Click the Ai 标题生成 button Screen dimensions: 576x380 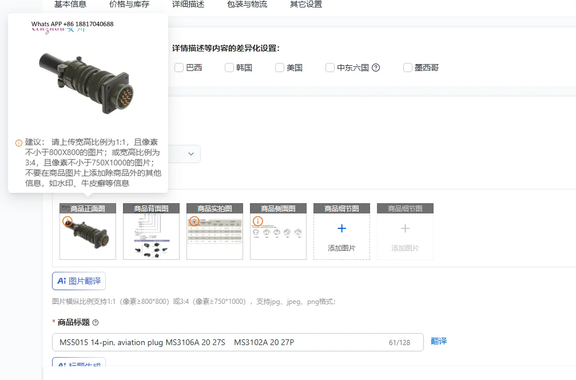[79, 362]
